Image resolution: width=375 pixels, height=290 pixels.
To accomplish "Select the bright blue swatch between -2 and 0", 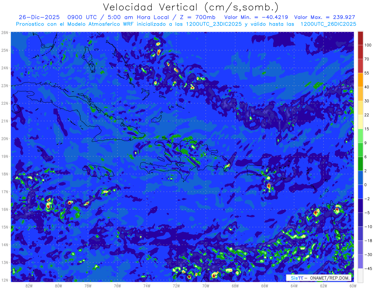I will (x=360, y=191).
